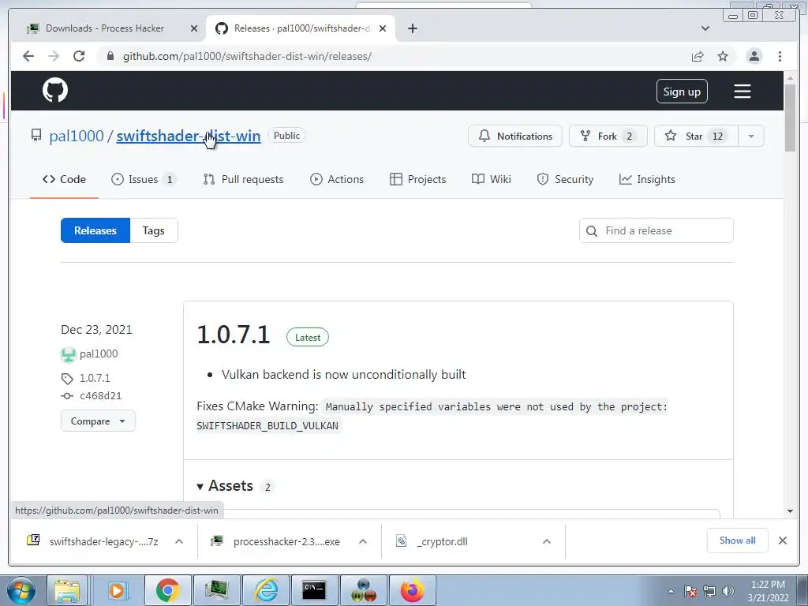
Task: Click the scrollbar down arrow
Action: click(790, 511)
